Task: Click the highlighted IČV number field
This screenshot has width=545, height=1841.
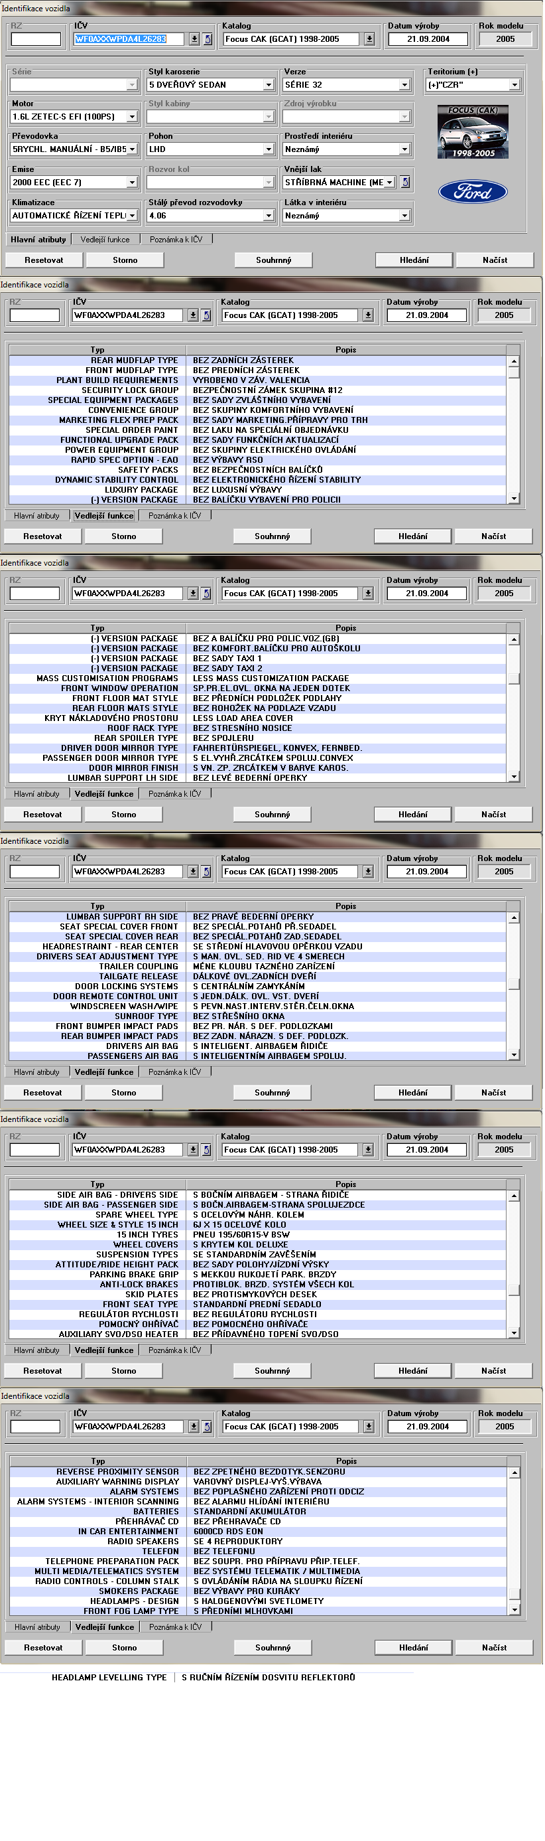Action: [x=129, y=39]
